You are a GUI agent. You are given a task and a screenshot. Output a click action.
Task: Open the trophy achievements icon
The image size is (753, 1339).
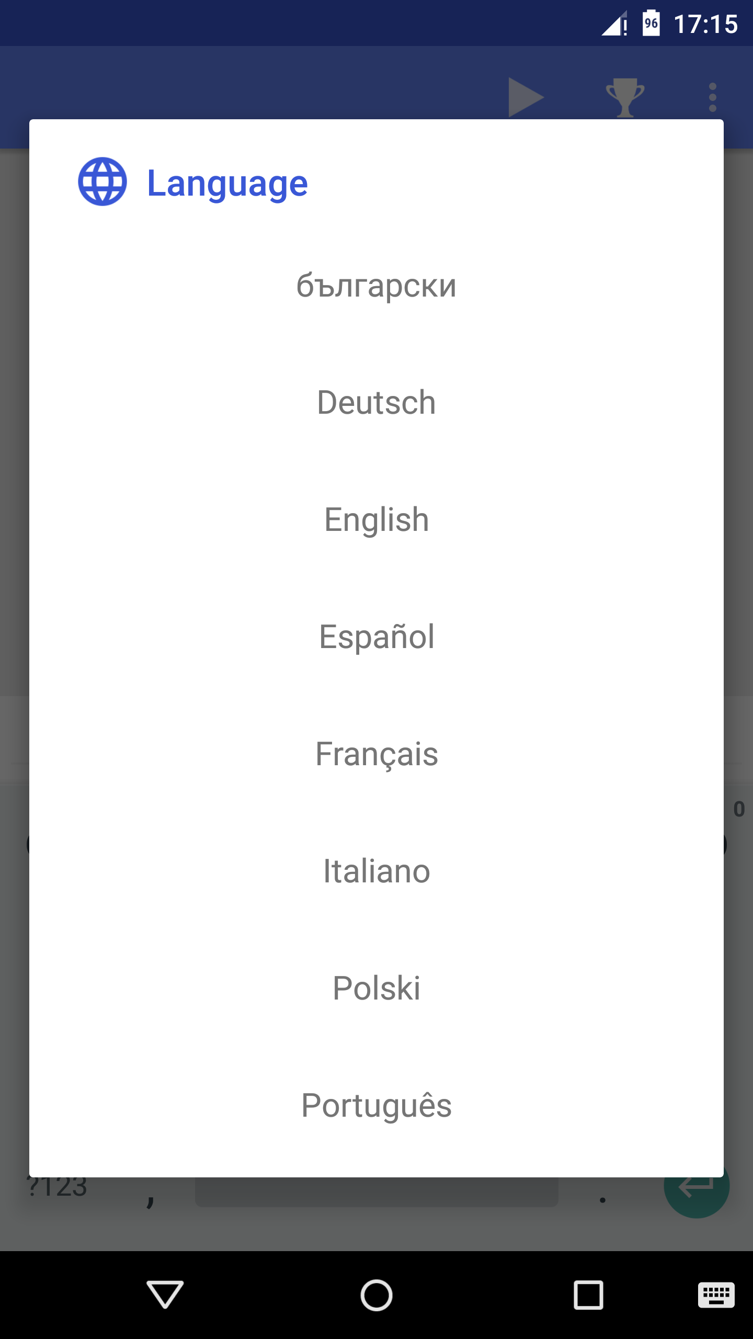[625, 97]
